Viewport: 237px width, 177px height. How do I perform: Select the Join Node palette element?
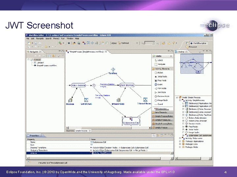[x=160, y=92]
